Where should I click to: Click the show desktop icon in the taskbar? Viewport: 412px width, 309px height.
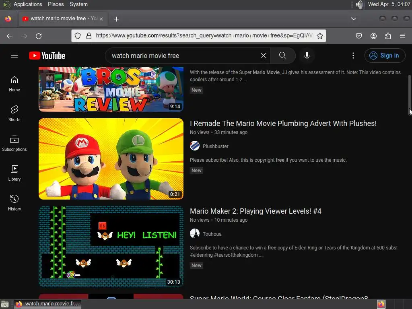pyautogui.click(x=5, y=304)
